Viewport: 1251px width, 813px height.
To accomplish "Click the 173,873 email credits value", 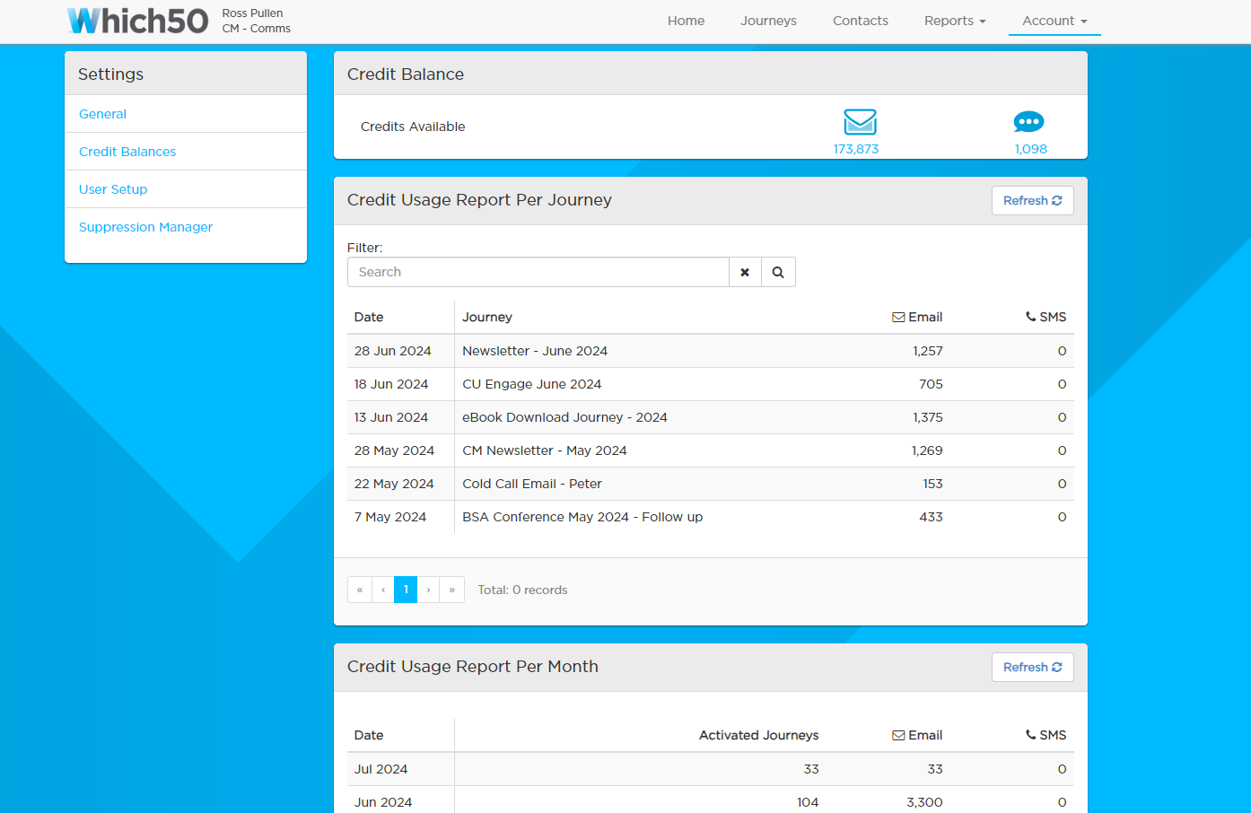I will click(856, 149).
